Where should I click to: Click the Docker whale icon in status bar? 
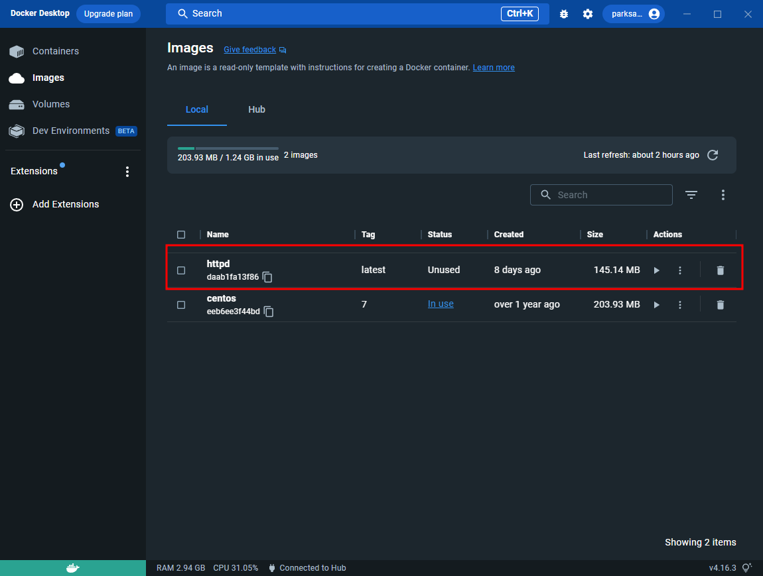[x=73, y=568]
